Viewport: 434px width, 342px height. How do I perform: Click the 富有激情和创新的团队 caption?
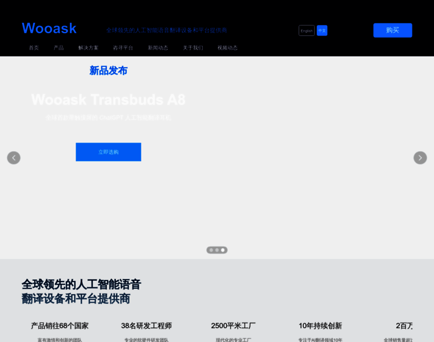click(60, 340)
